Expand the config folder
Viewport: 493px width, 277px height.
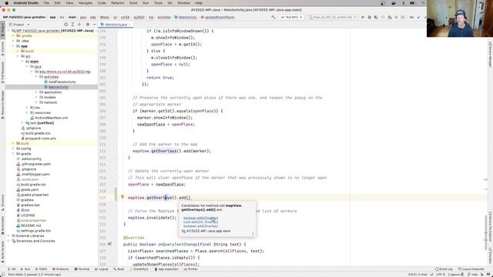point(13,149)
